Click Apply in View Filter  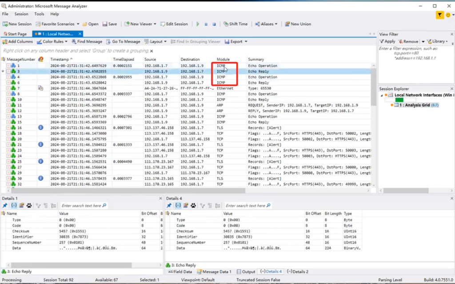coord(387,41)
